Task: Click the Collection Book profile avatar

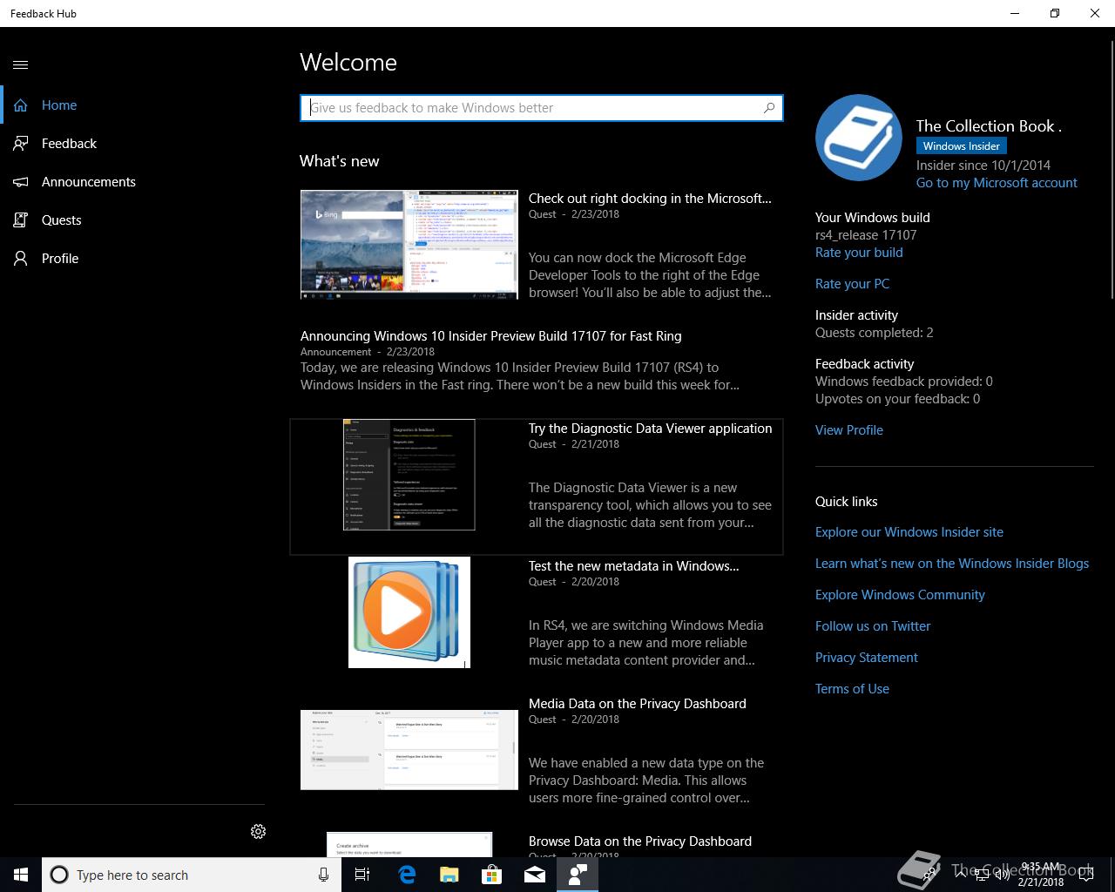Action: coord(859,138)
